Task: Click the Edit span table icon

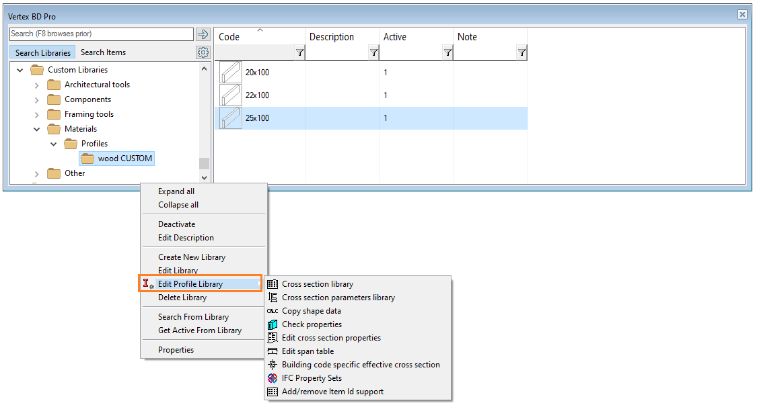Action: [x=273, y=351]
